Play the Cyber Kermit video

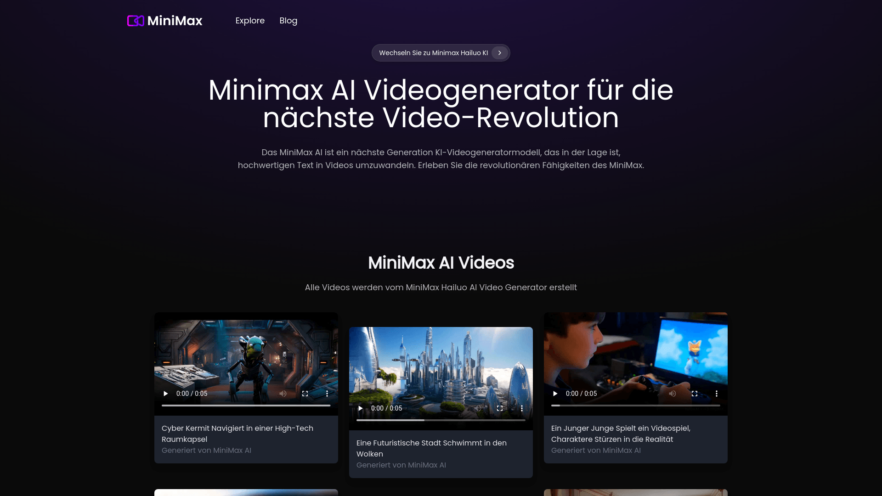pos(166,394)
